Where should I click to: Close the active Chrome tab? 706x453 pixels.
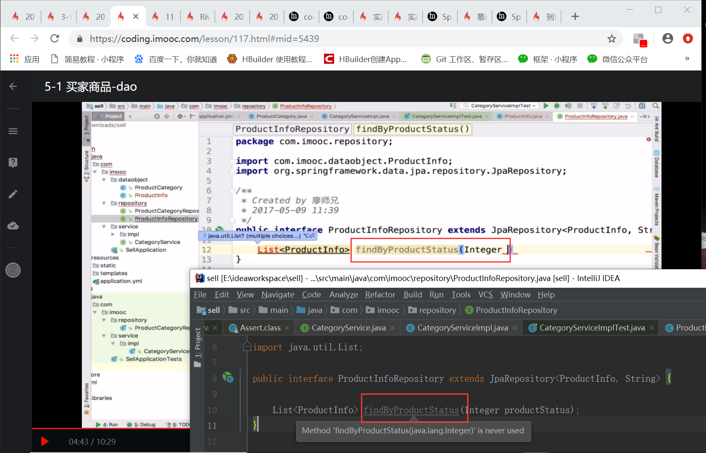coord(136,17)
